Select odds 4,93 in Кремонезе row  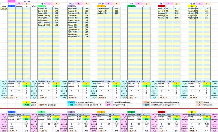coord(86,23)
